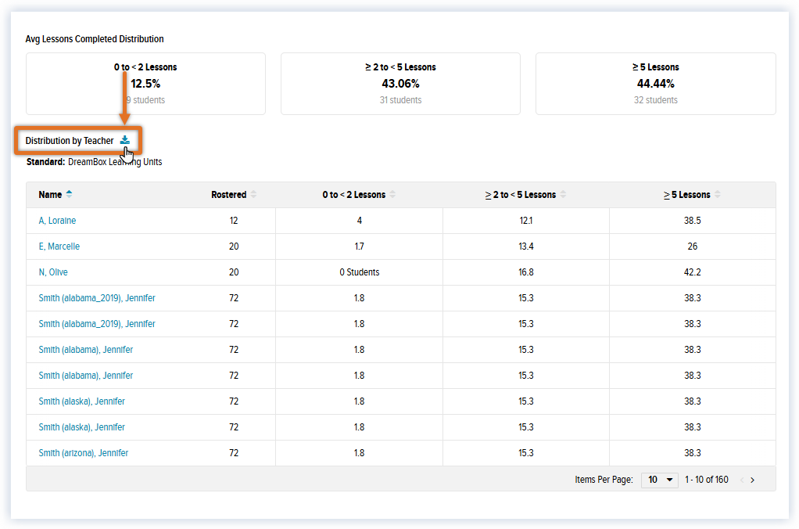The height and width of the screenshot is (529, 799).
Task: Sort by Name column arrow
Action: click(x=70, y=194)
